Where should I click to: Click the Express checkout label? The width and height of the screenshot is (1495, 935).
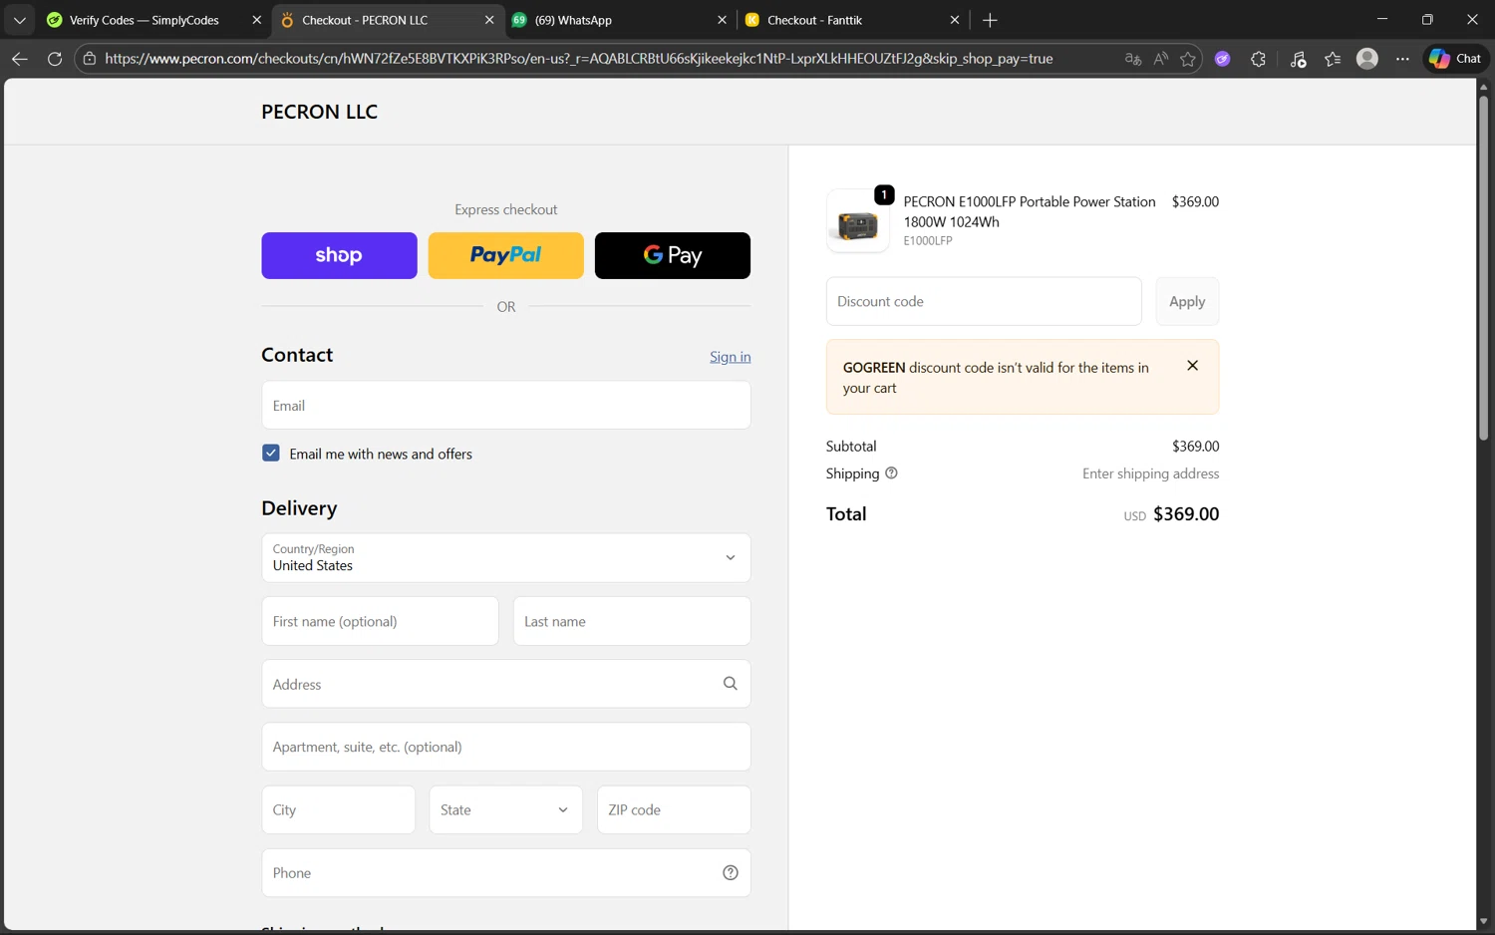pyautogui.click(x=506, y=209)
